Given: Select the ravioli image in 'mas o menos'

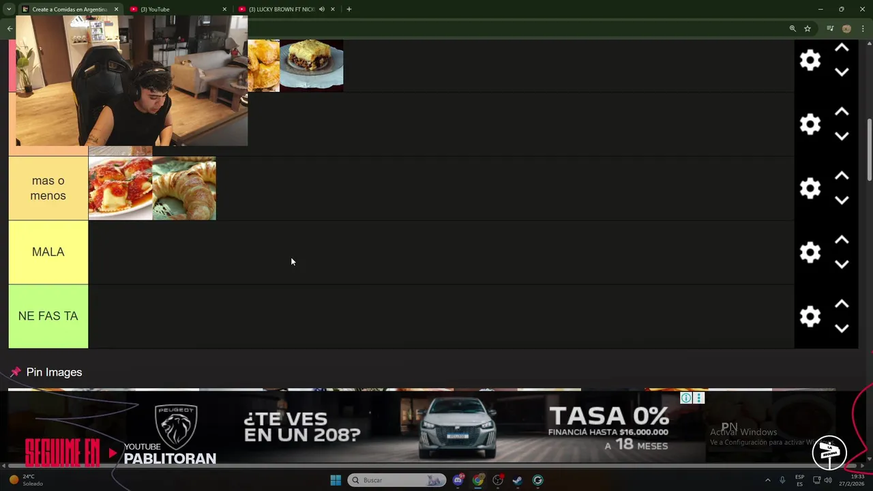Looking at the screenshot, I should point(120,188).
